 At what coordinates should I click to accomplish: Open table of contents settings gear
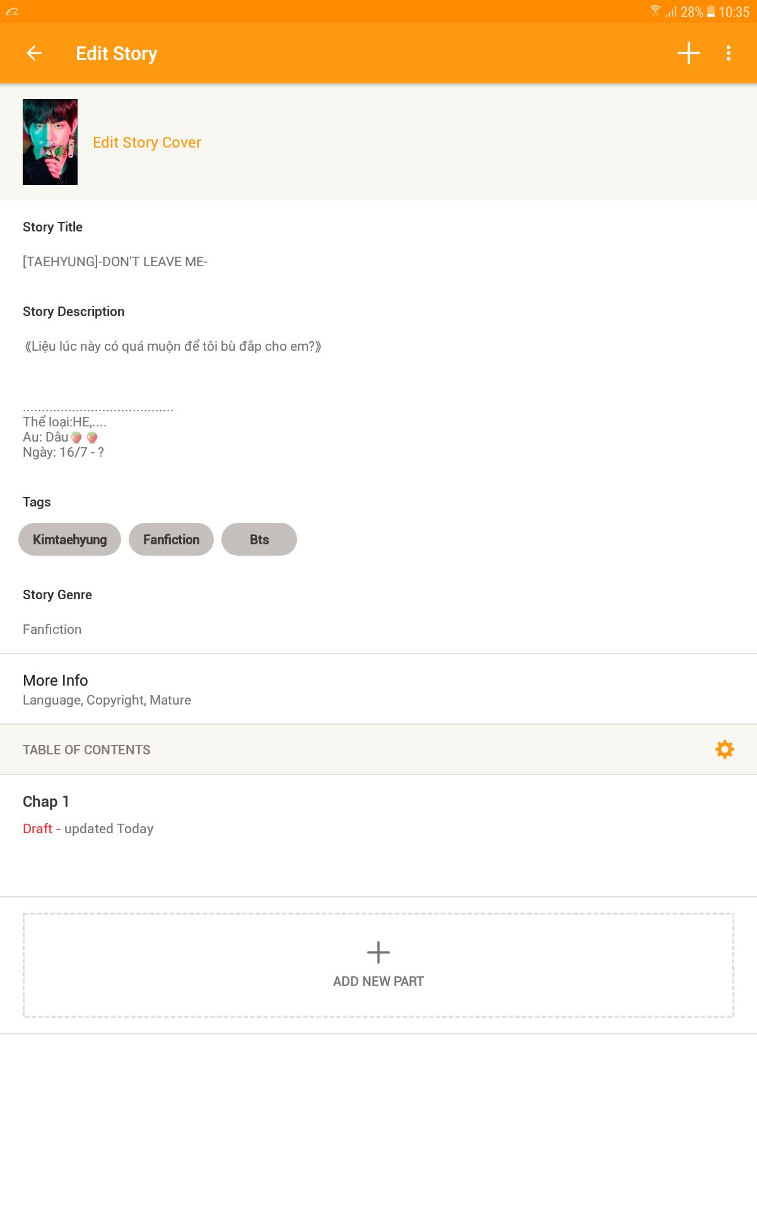[725, 749]
